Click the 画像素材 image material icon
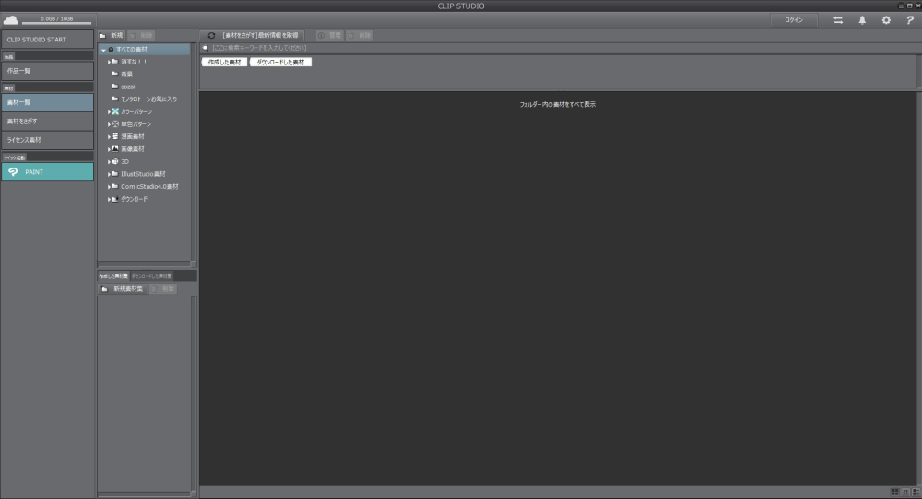The image size is (922, 499). pyautogui.click(x=115, y=149)
